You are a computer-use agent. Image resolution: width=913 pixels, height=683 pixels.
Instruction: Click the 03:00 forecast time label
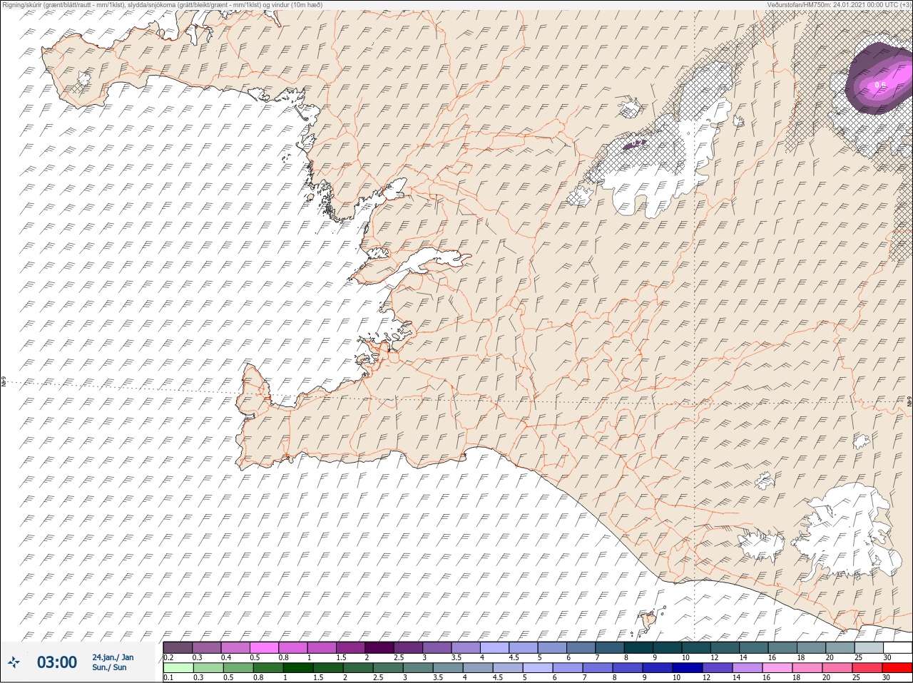click(57, 662)
